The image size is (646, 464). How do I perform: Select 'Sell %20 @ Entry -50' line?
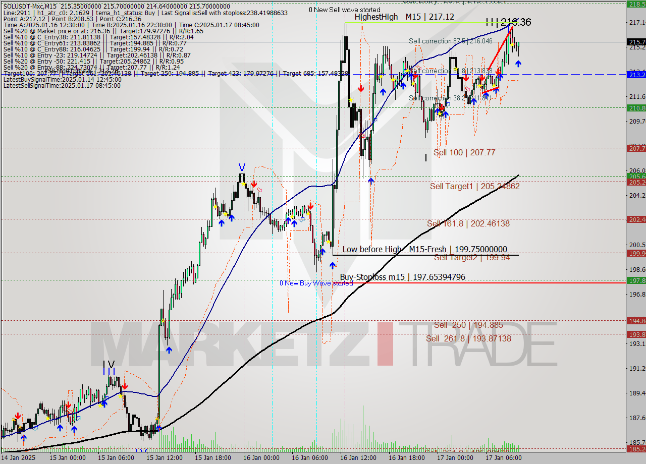coord(93,62)
